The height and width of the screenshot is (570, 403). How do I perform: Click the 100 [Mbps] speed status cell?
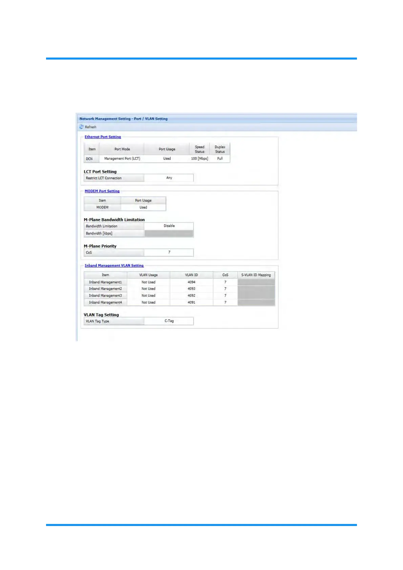pos(199,159)
